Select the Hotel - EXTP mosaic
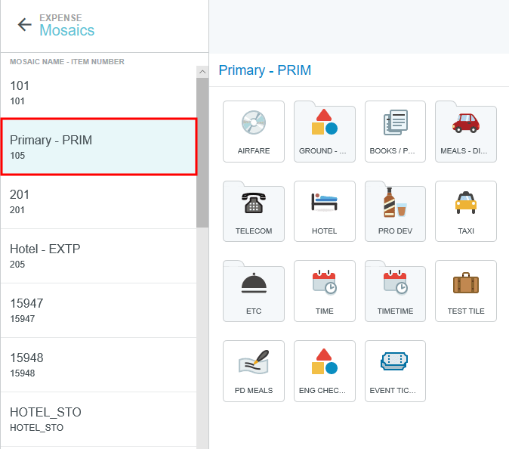509x449 pixels. point(98,255)
